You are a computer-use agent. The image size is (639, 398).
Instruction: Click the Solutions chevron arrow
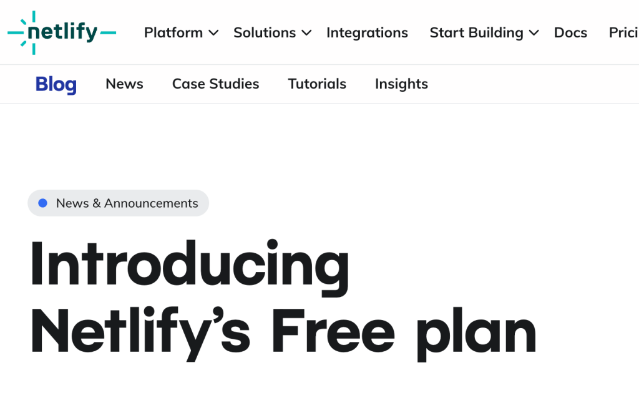point(306,33)
